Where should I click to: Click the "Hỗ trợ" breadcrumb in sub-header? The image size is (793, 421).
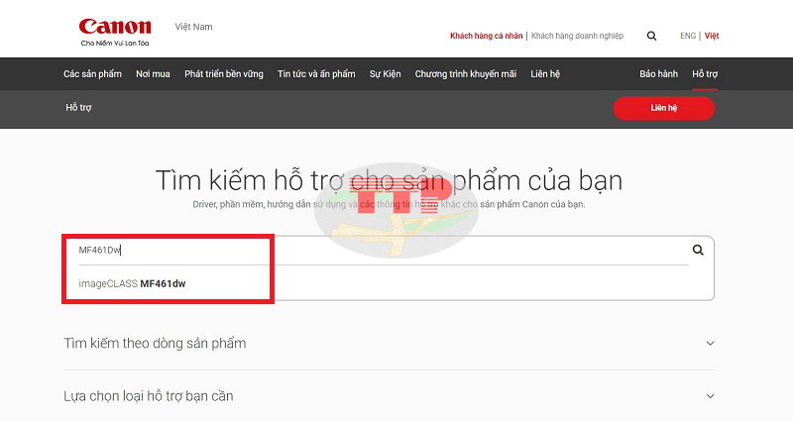pyautogui.click(x=78, y=107)
